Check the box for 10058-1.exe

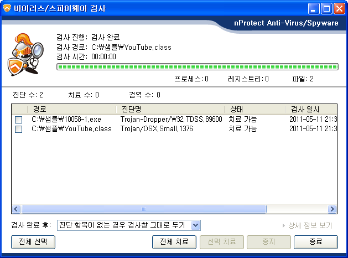click(19, 120)
